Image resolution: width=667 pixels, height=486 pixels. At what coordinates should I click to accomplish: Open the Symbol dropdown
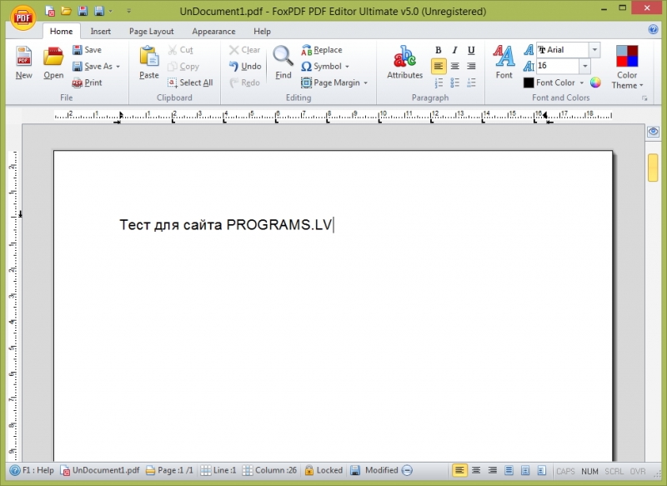[324, 67]
